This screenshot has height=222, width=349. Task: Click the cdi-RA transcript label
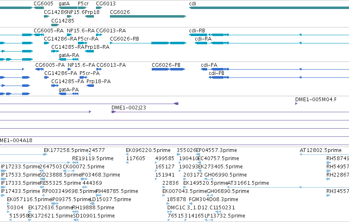pyautogui.click(x=203, y=39)
